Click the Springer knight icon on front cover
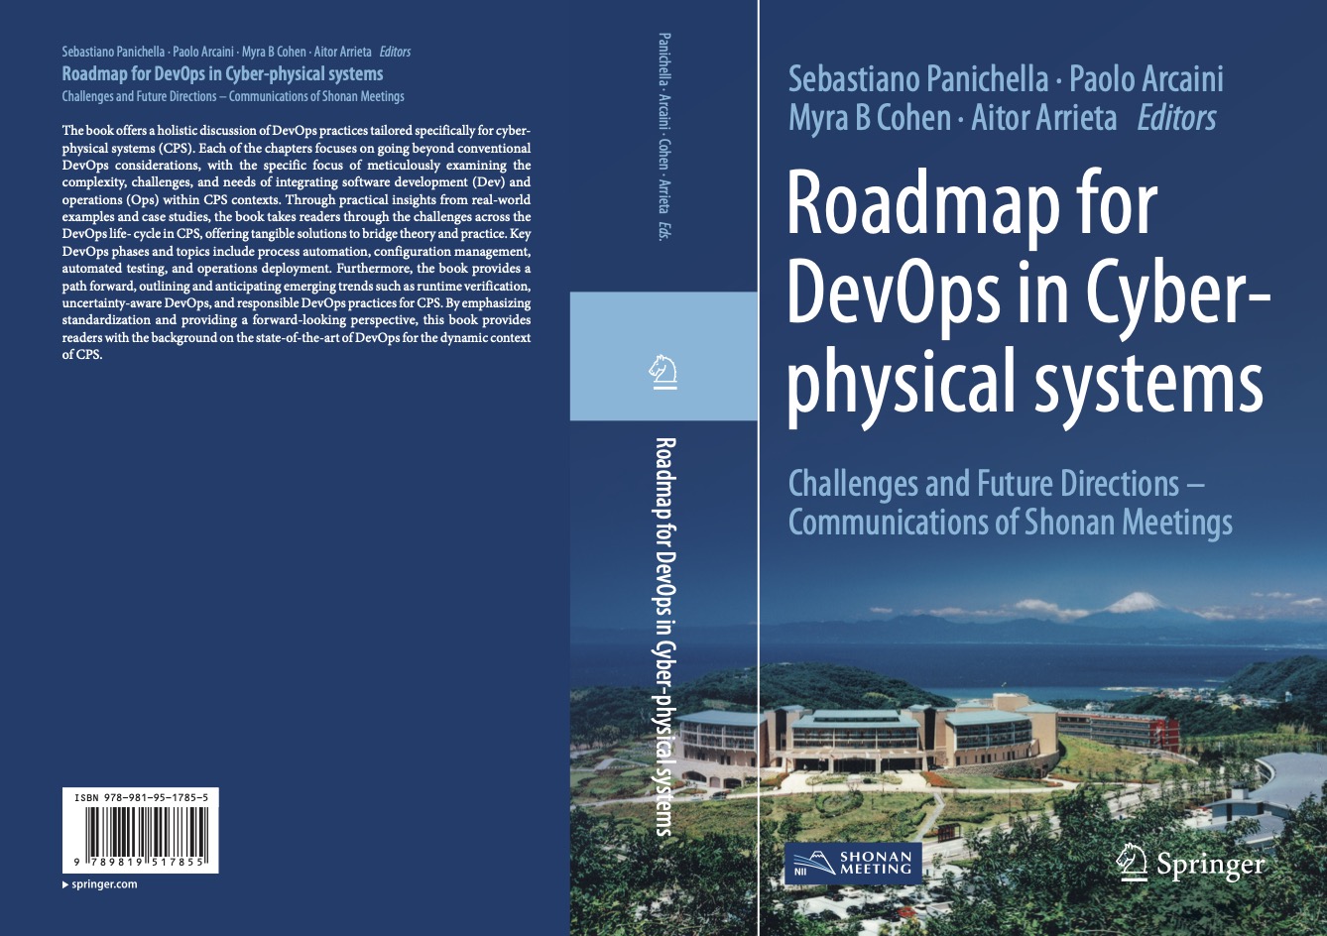 click(x=1132, y=863)
